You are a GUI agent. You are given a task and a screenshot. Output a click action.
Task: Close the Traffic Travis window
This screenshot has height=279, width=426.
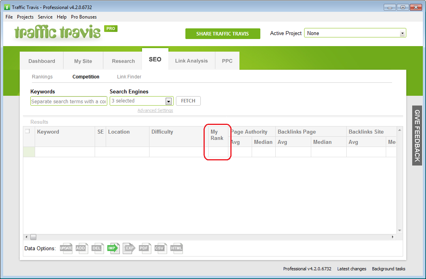pos(416,7)
